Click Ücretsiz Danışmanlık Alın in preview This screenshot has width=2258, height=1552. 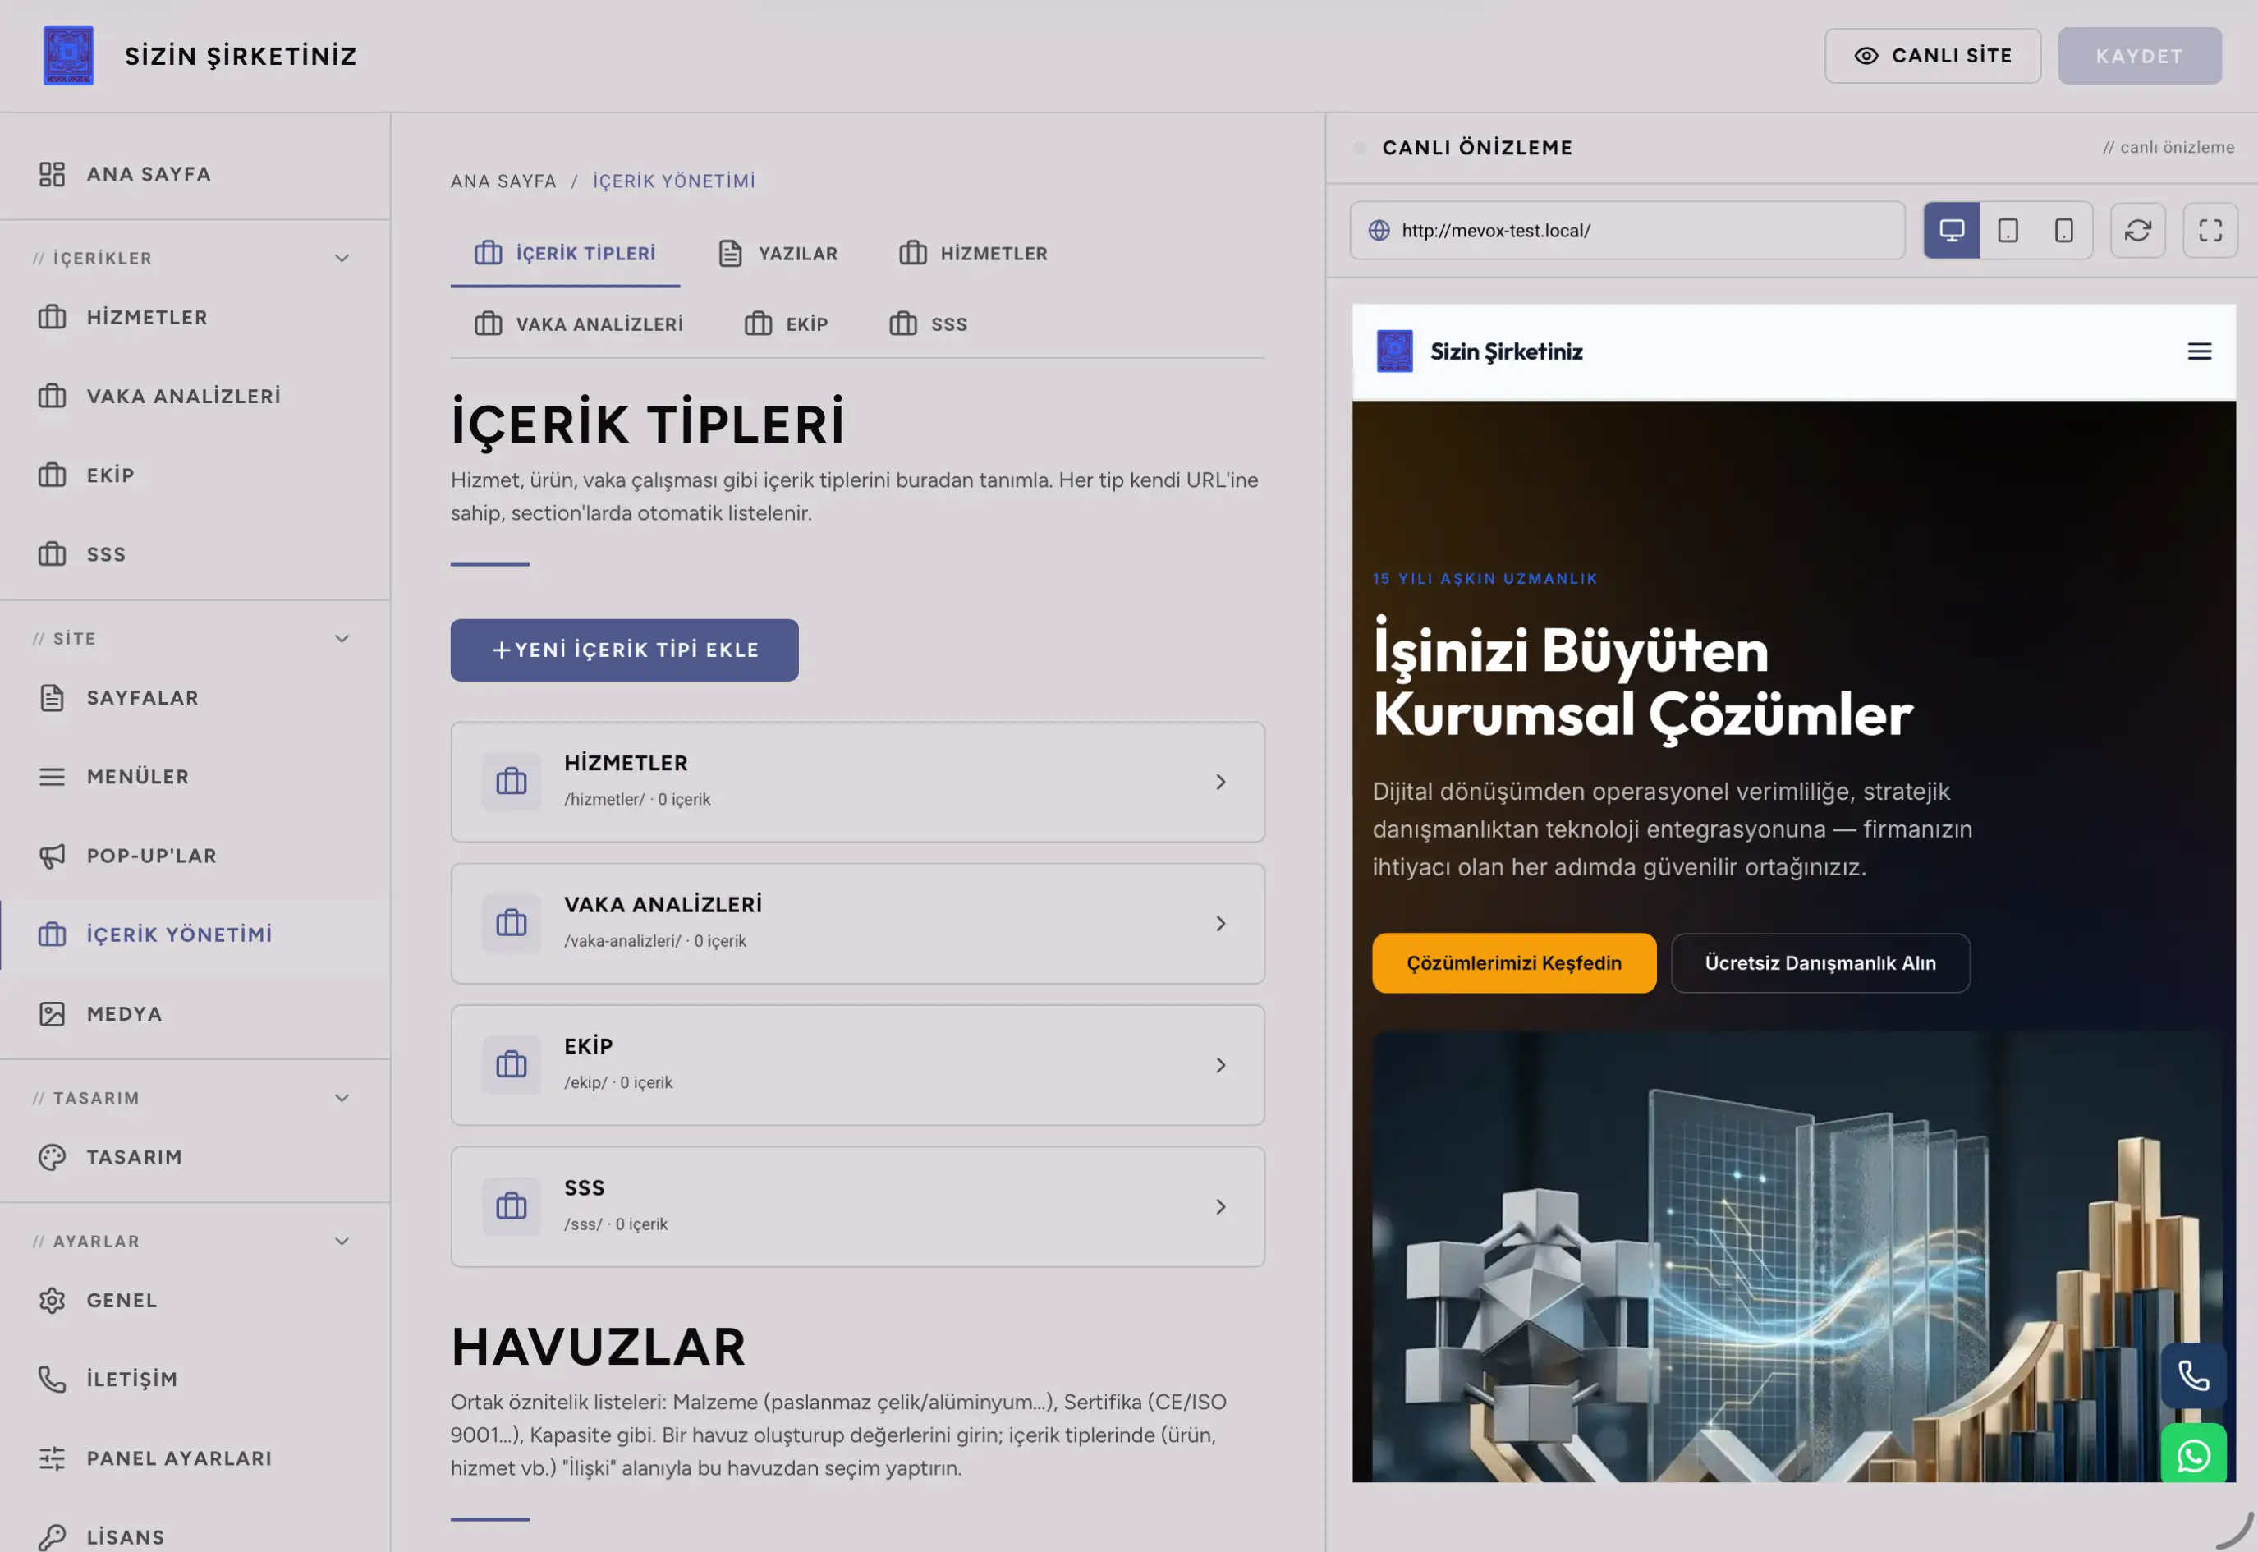click(x=1820, y=962)
